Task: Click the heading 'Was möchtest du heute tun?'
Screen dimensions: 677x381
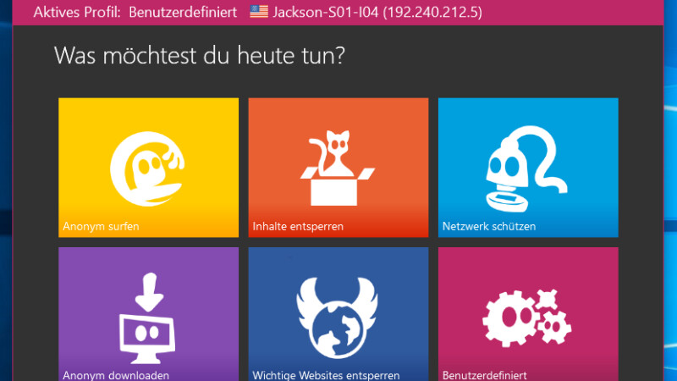Action: (200, 55)
